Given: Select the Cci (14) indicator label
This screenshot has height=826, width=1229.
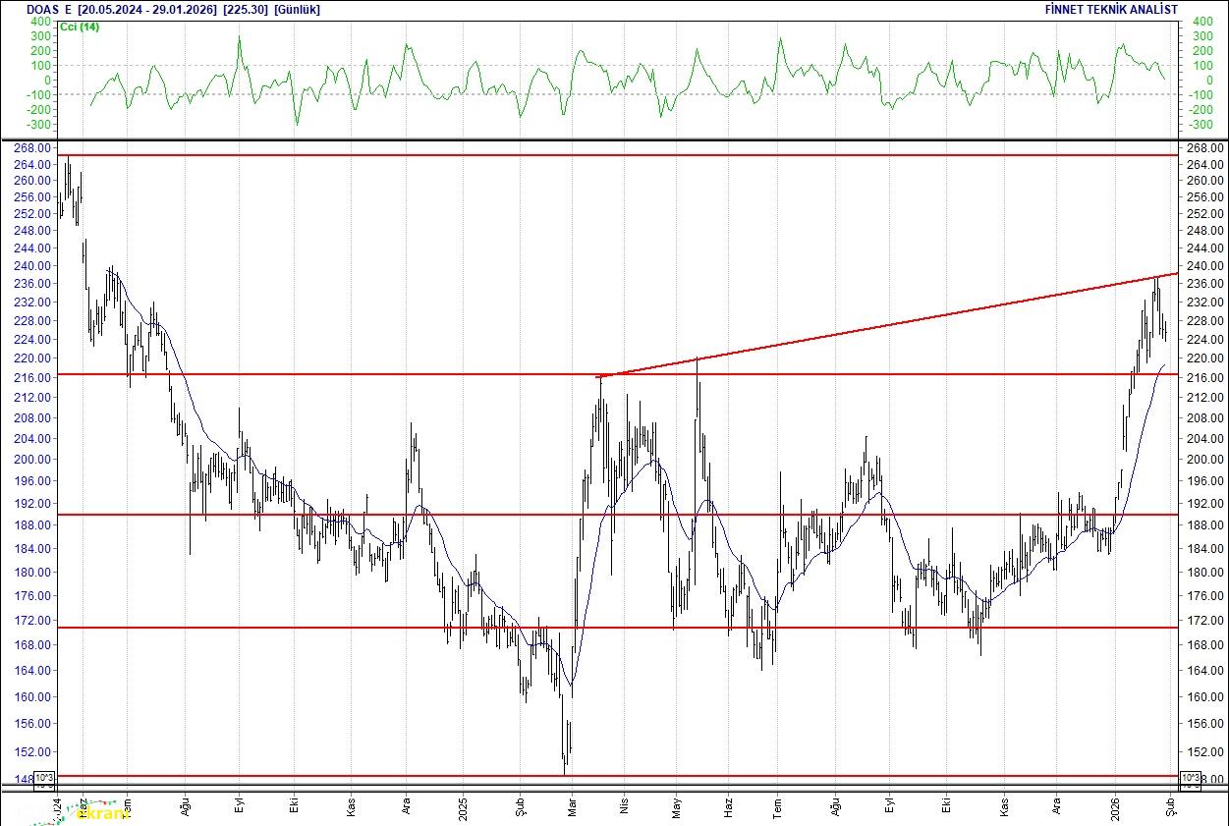Looking at the screenshot, I should pyautogui.click(x=79, y=27).
